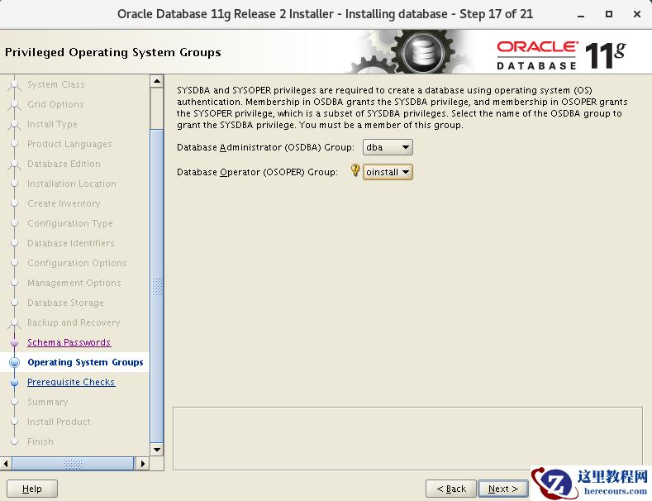Click the Configuration Options step label
The height and width of the screenshot is (501, 652).
pos(77,263)
